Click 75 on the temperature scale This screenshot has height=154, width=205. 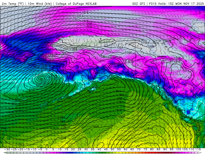coord(145,149)
